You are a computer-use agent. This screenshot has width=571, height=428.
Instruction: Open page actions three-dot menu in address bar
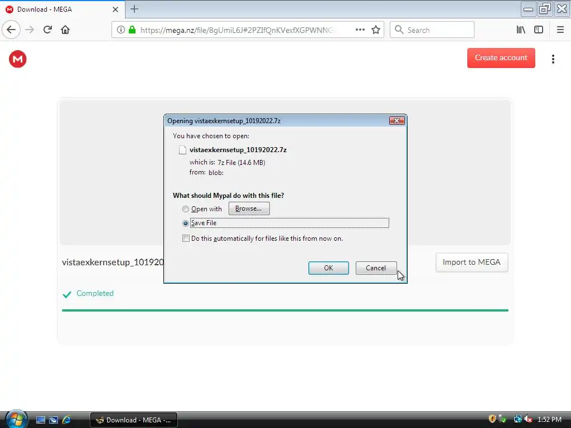coord(360,30)
